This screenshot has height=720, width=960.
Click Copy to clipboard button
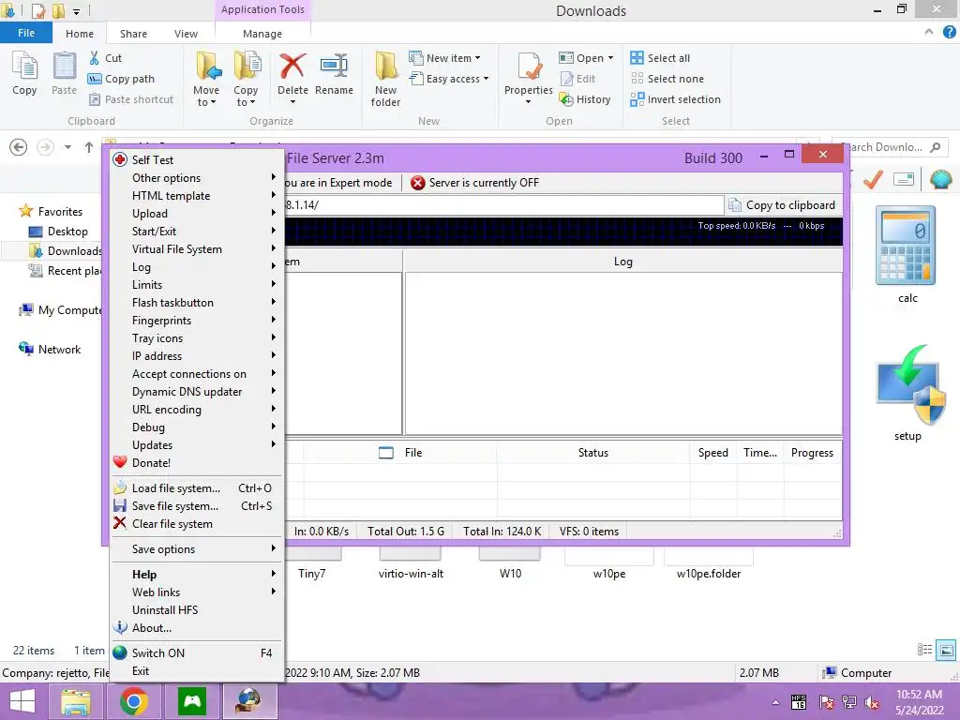tap(782, 205)
